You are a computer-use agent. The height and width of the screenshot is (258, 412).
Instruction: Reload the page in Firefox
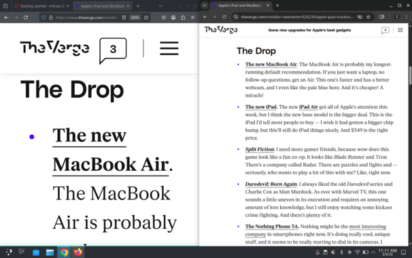(26, 17)
